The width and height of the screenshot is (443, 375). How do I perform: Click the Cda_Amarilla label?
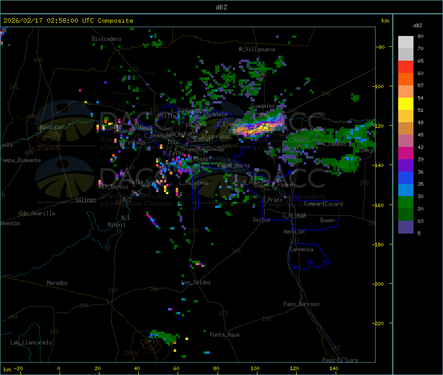point(37,213)
